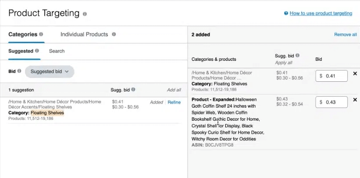Screen dimensions: 360x178
Task: Click help icon before How to use link
Action: (286, 14)
